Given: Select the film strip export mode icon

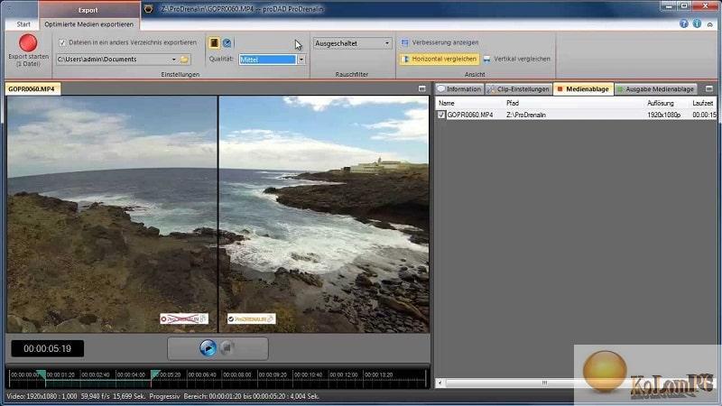Looking at the screenshot, I should click(214, 42).
